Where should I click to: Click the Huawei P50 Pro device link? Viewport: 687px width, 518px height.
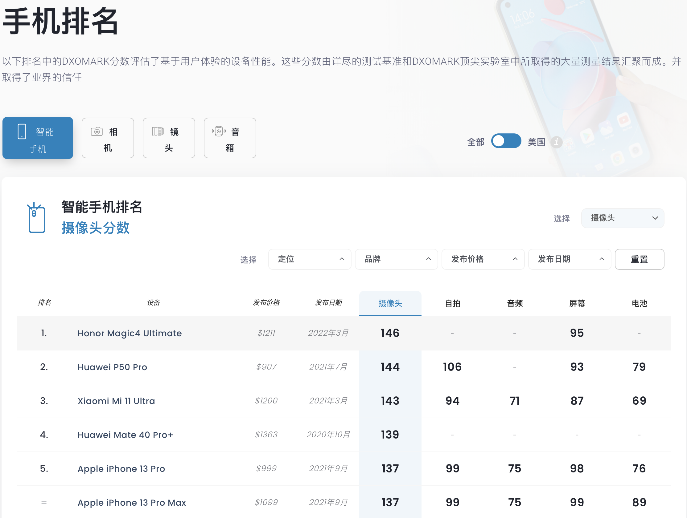[112, 367]
